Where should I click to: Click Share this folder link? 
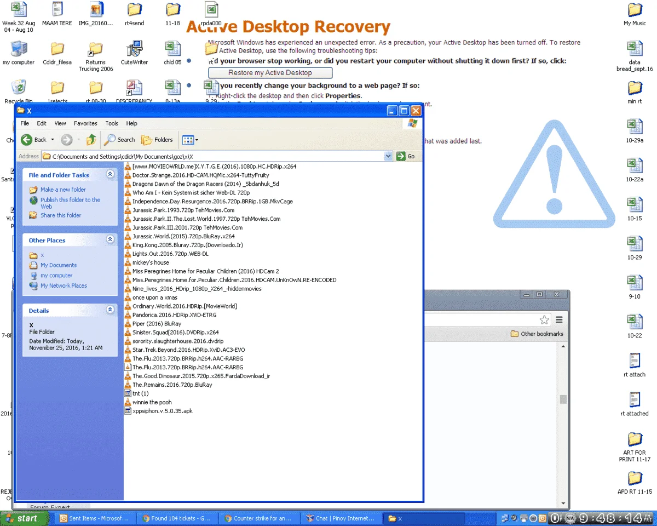pyautogui.click(x=61, y=215)
